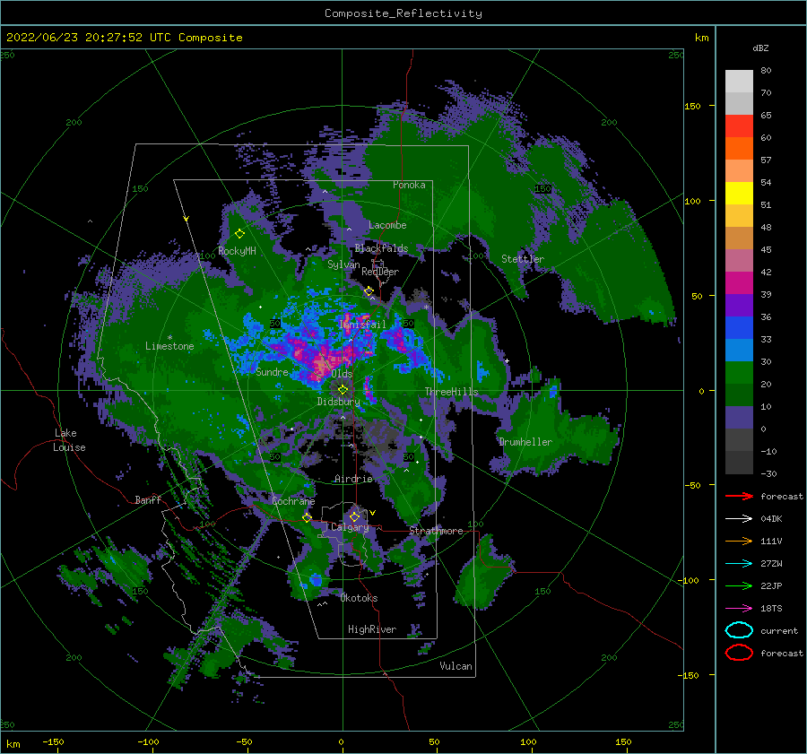Click the dBZ legend heading

pyautogui.click(x=760, y=48)
